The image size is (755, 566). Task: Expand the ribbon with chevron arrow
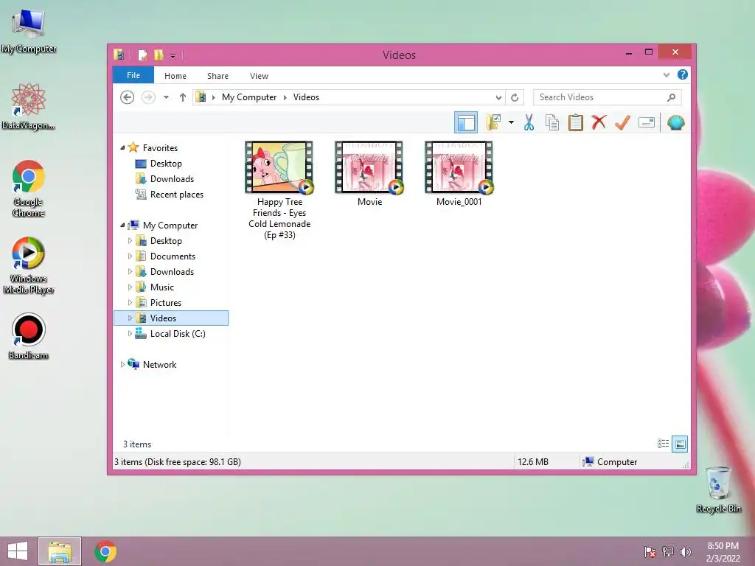tap(667, 74)
